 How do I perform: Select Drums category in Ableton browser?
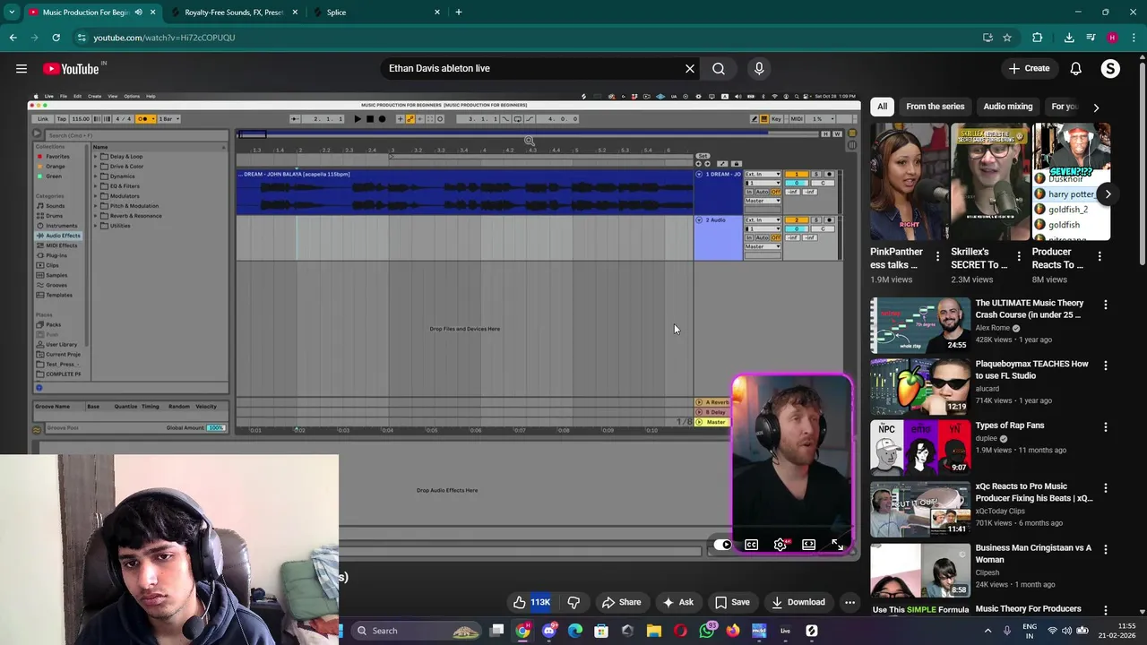point(54,216)
